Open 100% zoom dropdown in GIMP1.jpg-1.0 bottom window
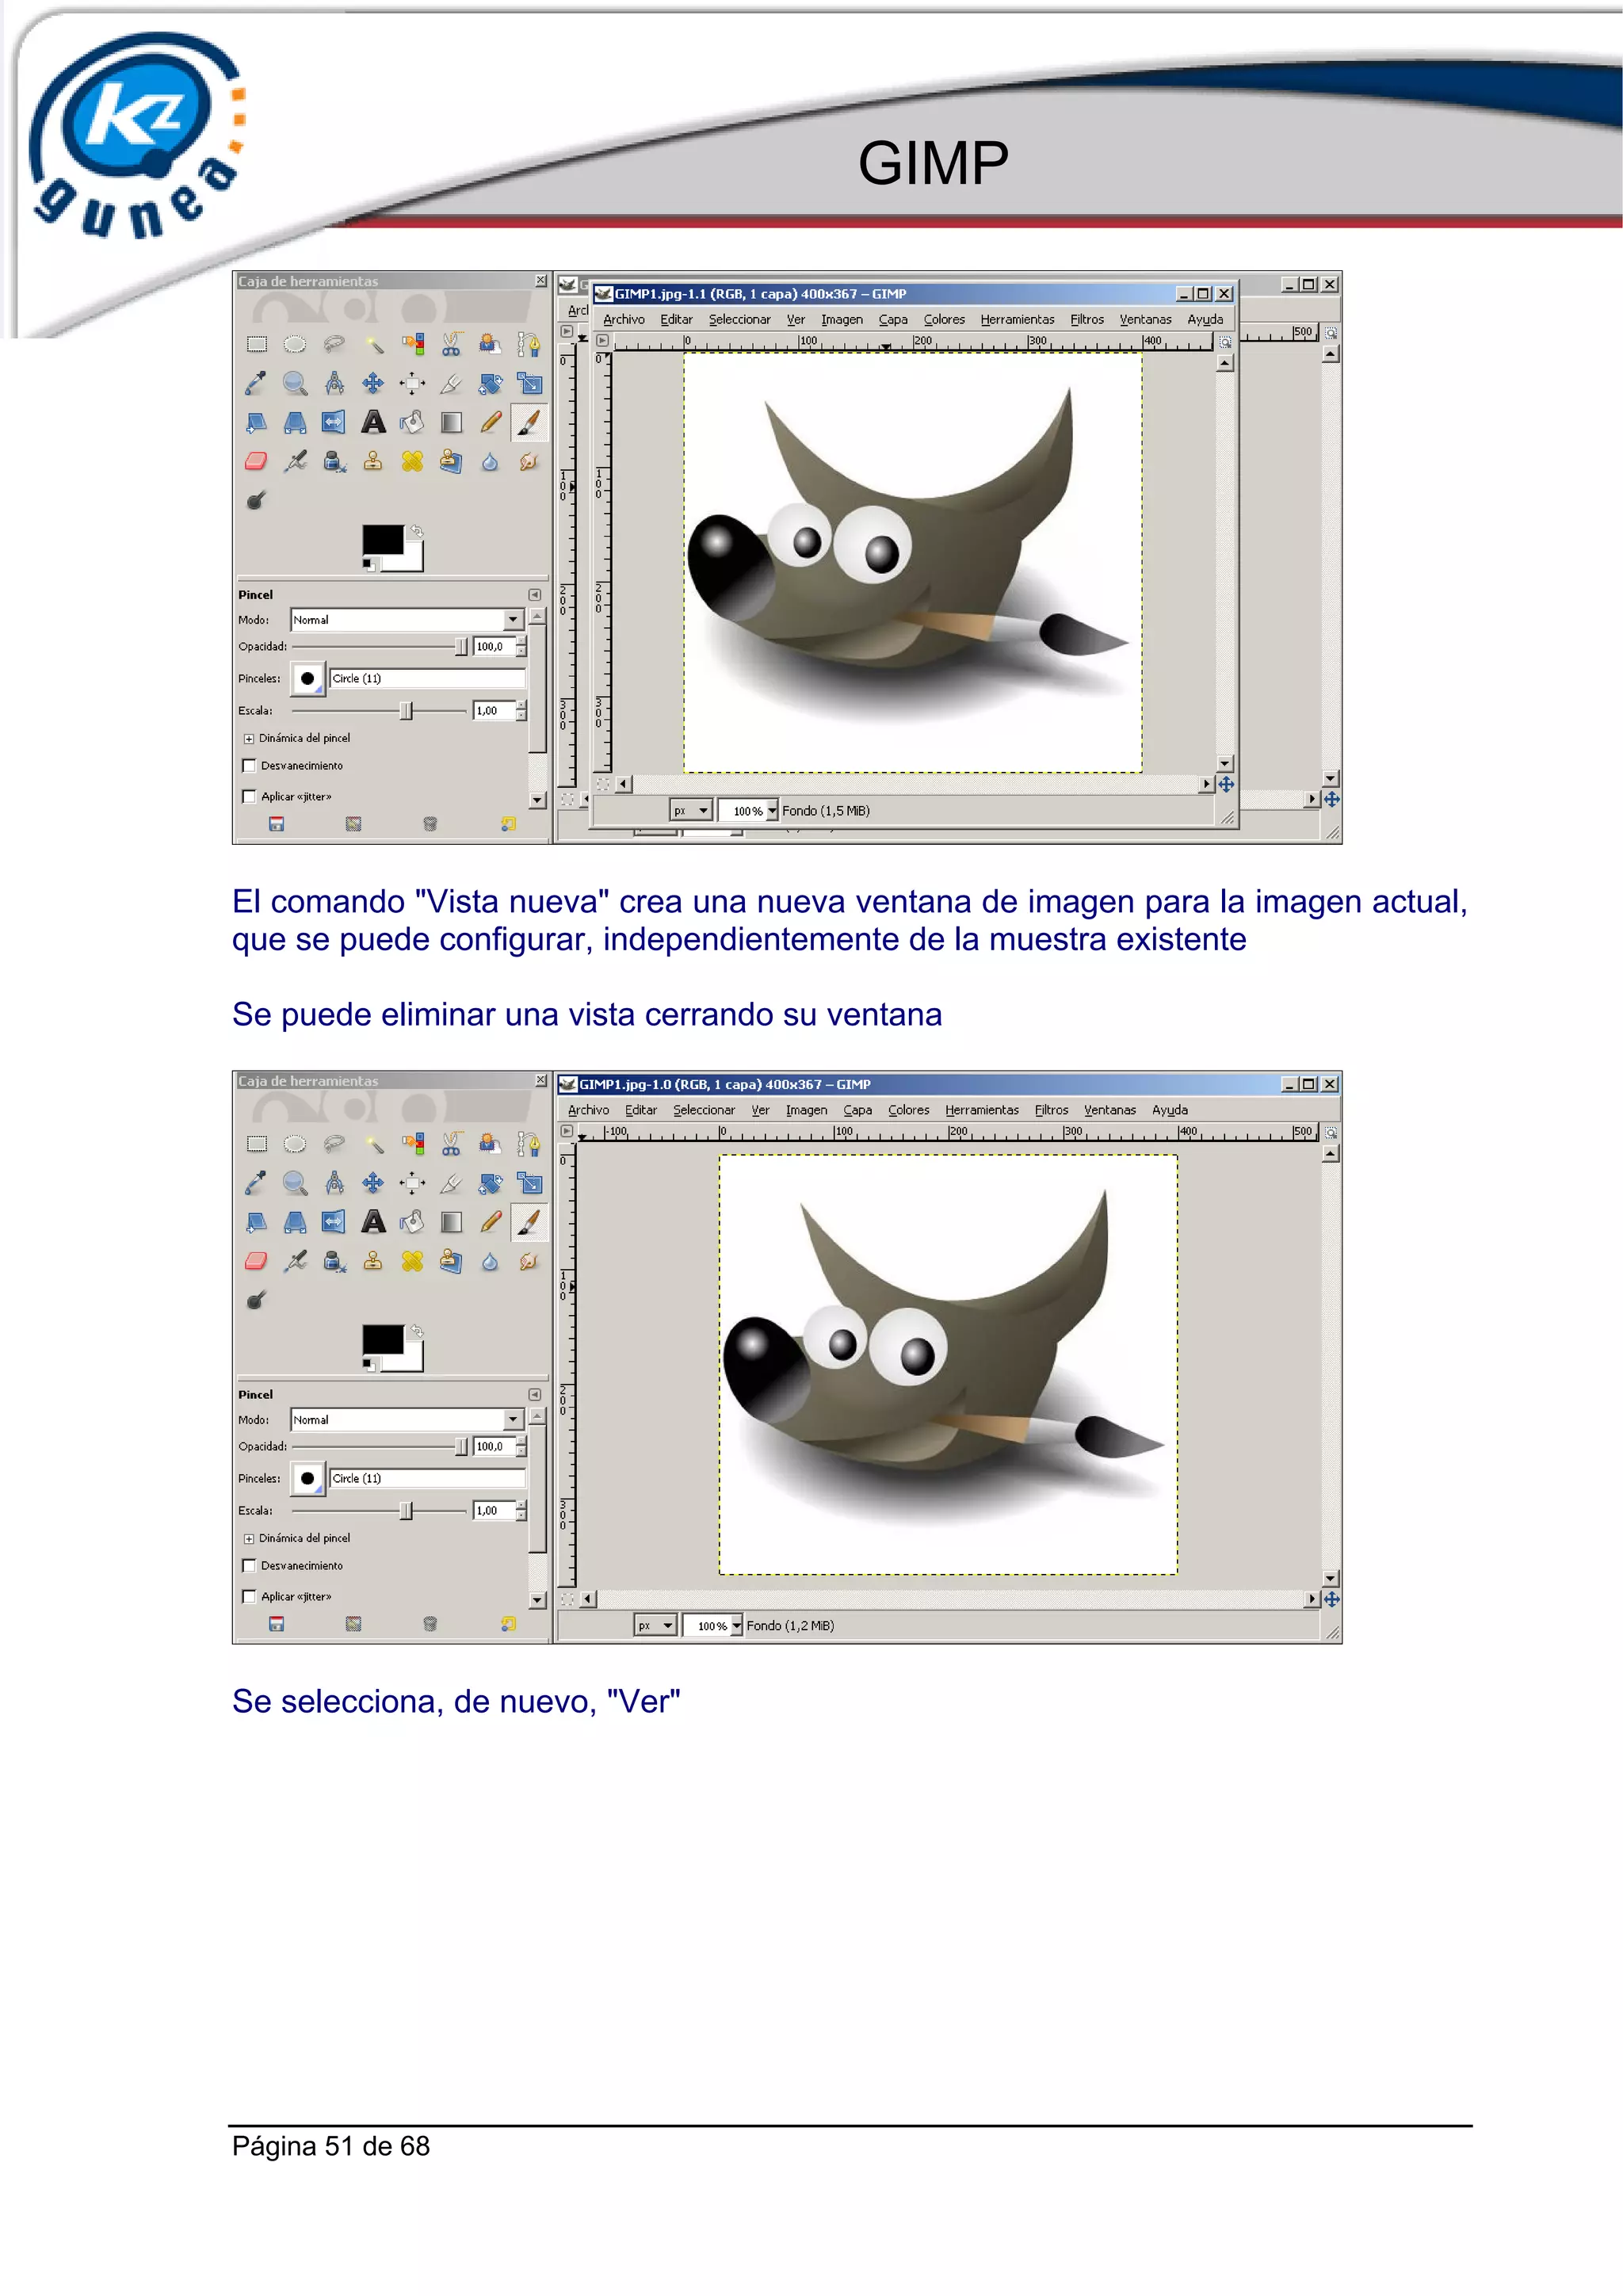The image size is (1623, 2296). click(x=713, y=1626)
